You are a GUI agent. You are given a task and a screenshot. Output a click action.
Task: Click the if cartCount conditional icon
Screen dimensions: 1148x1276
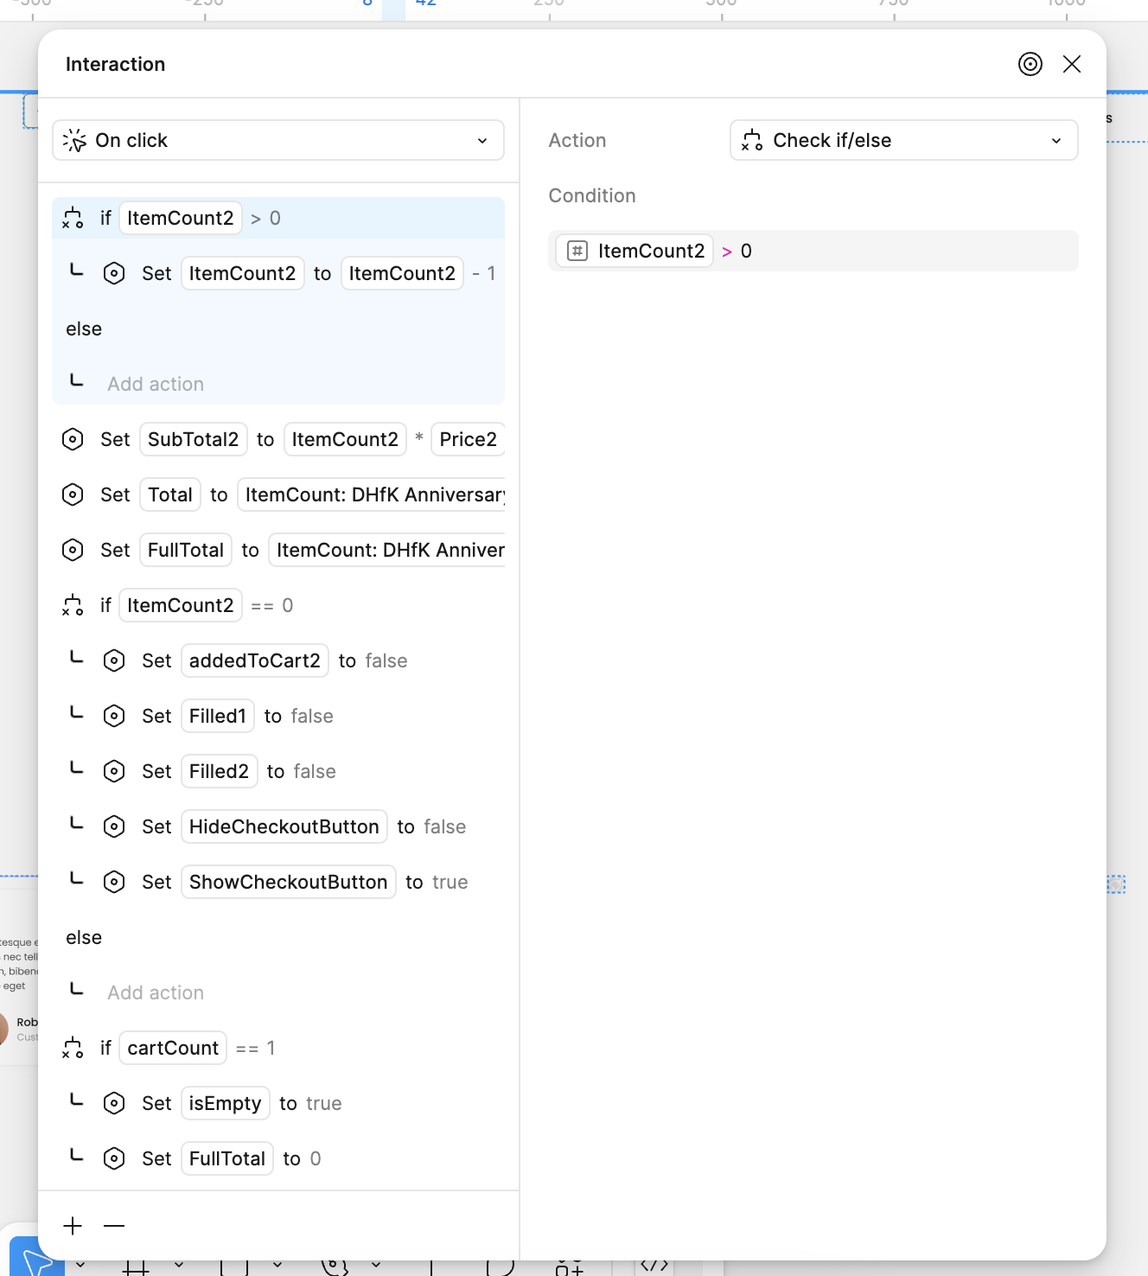[73, 1048]
